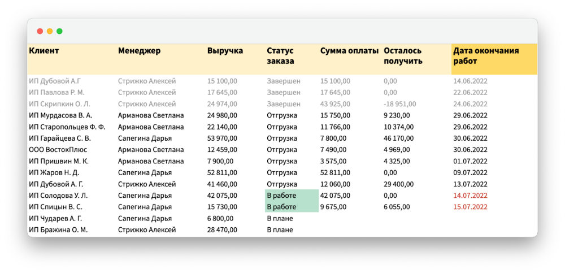This screenshot has width=565, height=273.
Task: Click the Осталось получить column header
Action: 403,55
